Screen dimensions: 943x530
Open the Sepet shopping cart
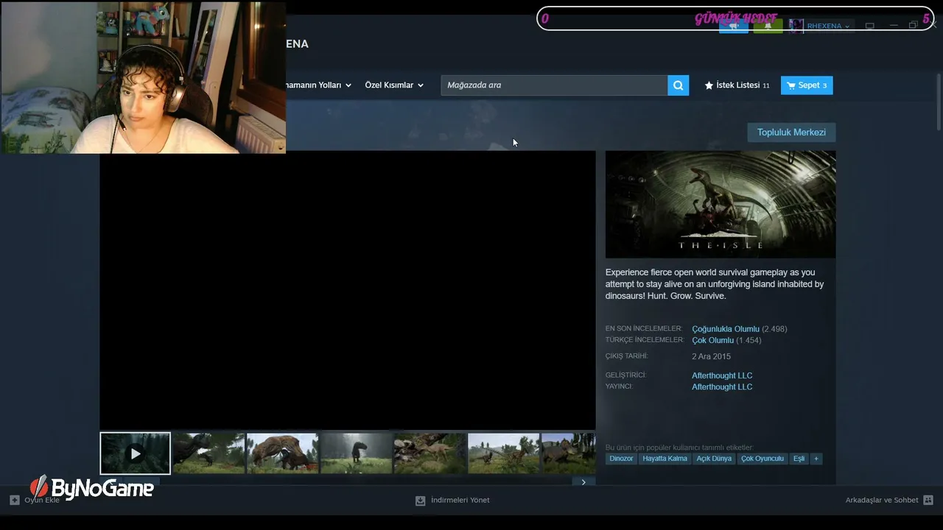[x=807, y=85]
